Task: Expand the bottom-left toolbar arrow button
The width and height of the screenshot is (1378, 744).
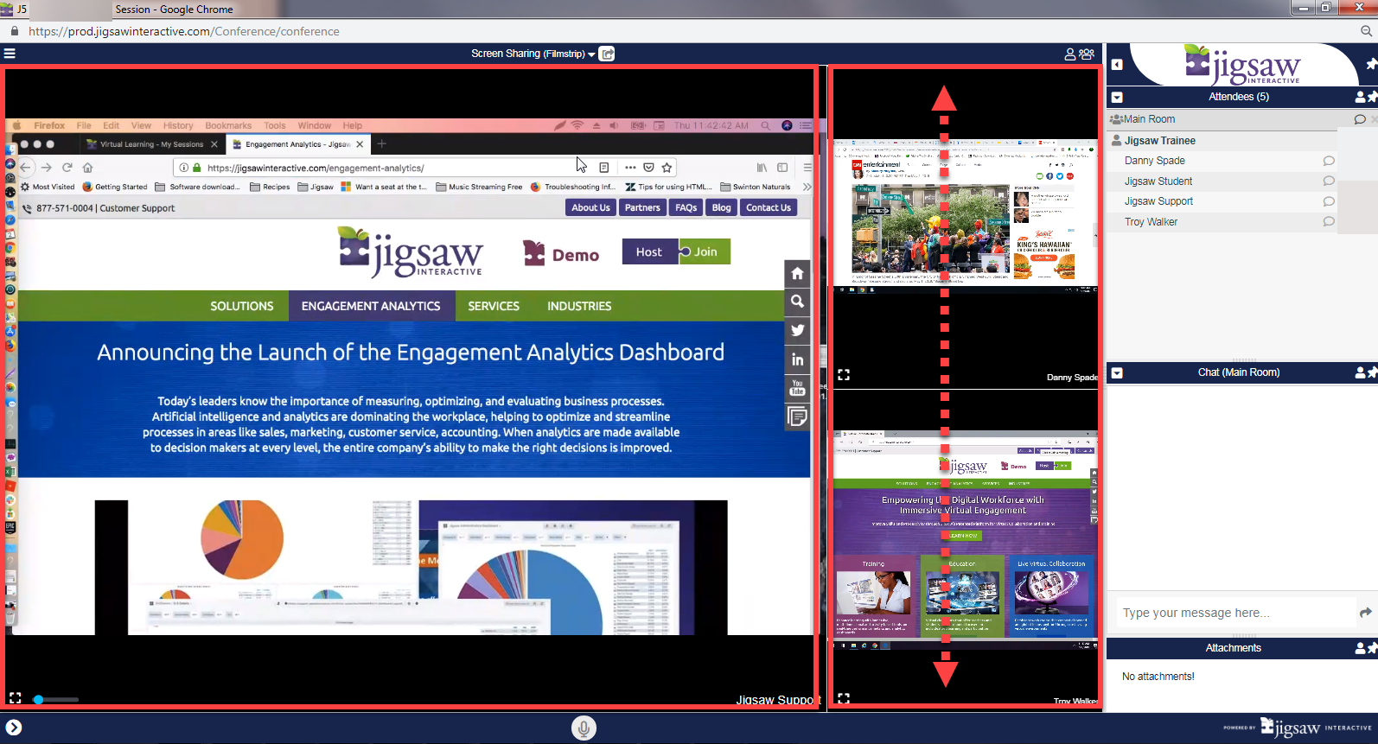Action: [x=14, y=728]
